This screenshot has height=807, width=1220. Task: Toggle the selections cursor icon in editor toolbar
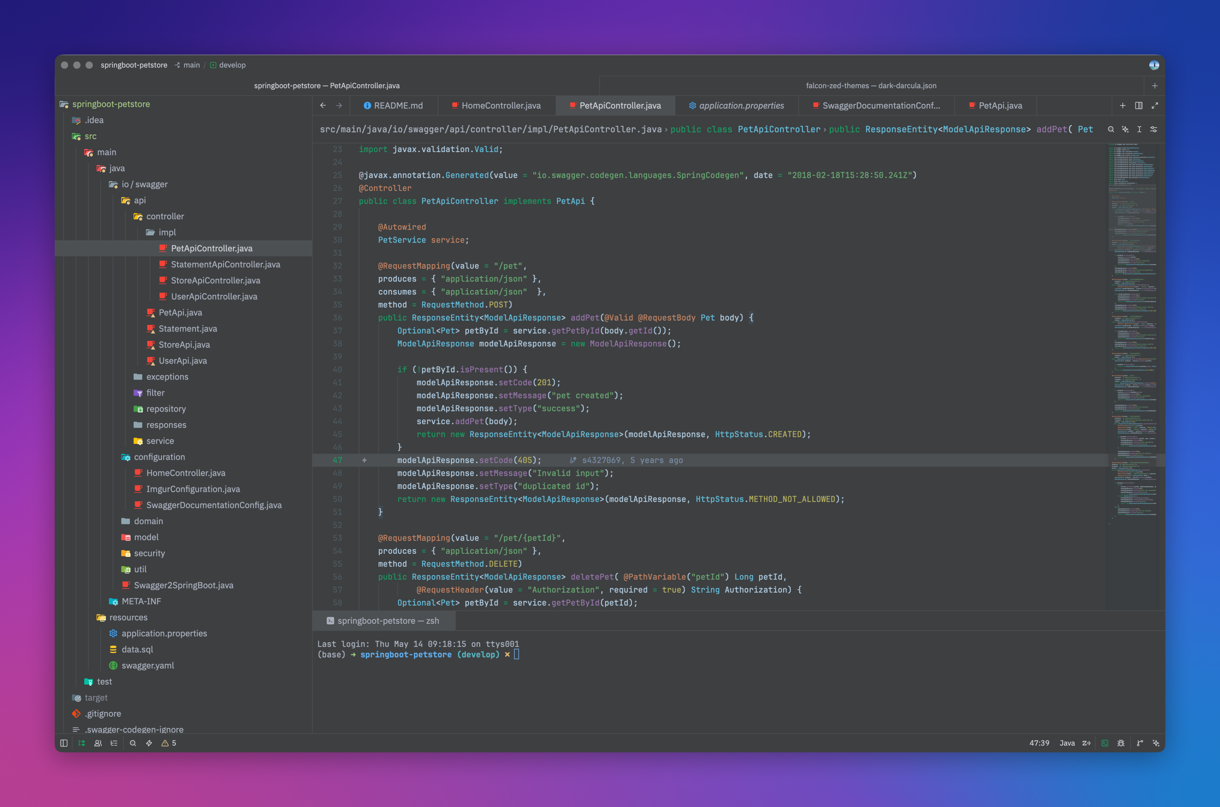point(1139,129)
